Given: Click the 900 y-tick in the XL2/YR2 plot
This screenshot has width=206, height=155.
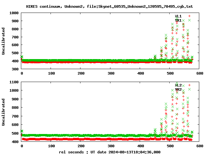Looking at the screenshot, I should 15,99.
